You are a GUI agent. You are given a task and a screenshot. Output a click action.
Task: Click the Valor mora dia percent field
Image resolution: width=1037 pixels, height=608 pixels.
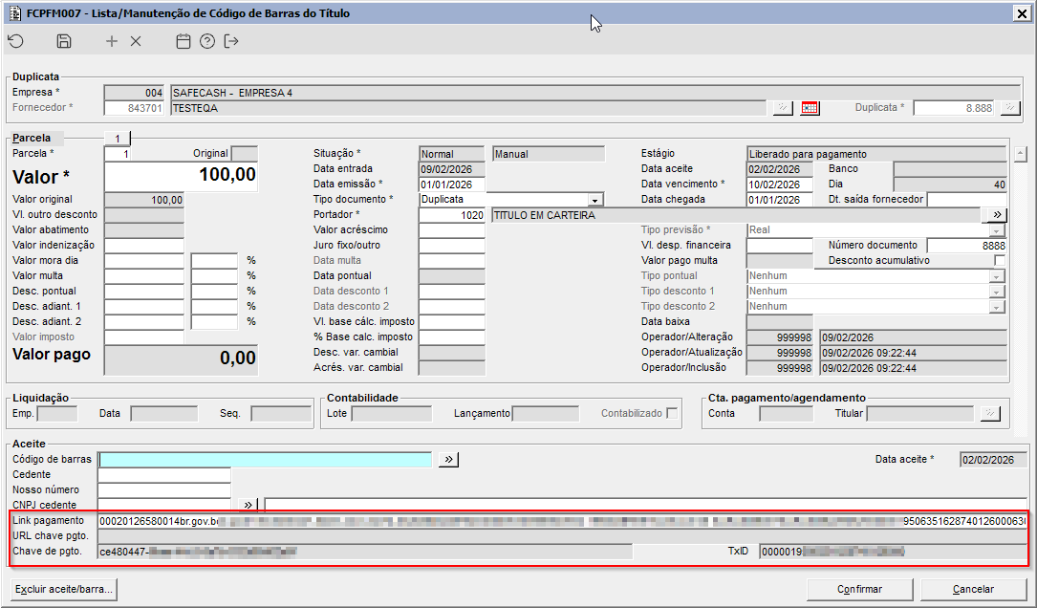coord(214,261)
